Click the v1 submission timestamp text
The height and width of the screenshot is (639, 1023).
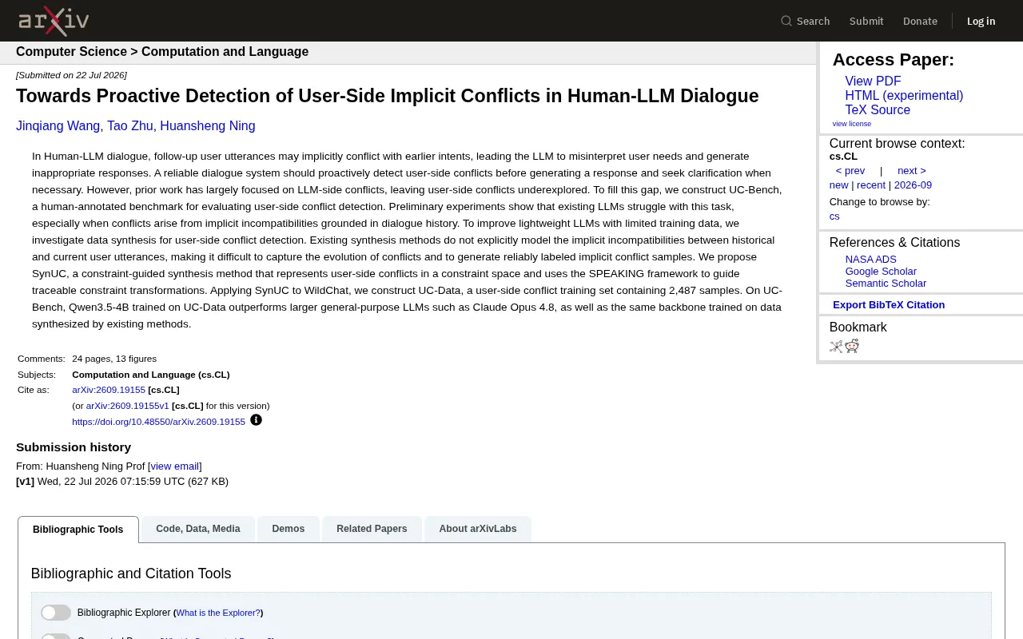click(122, 482)
